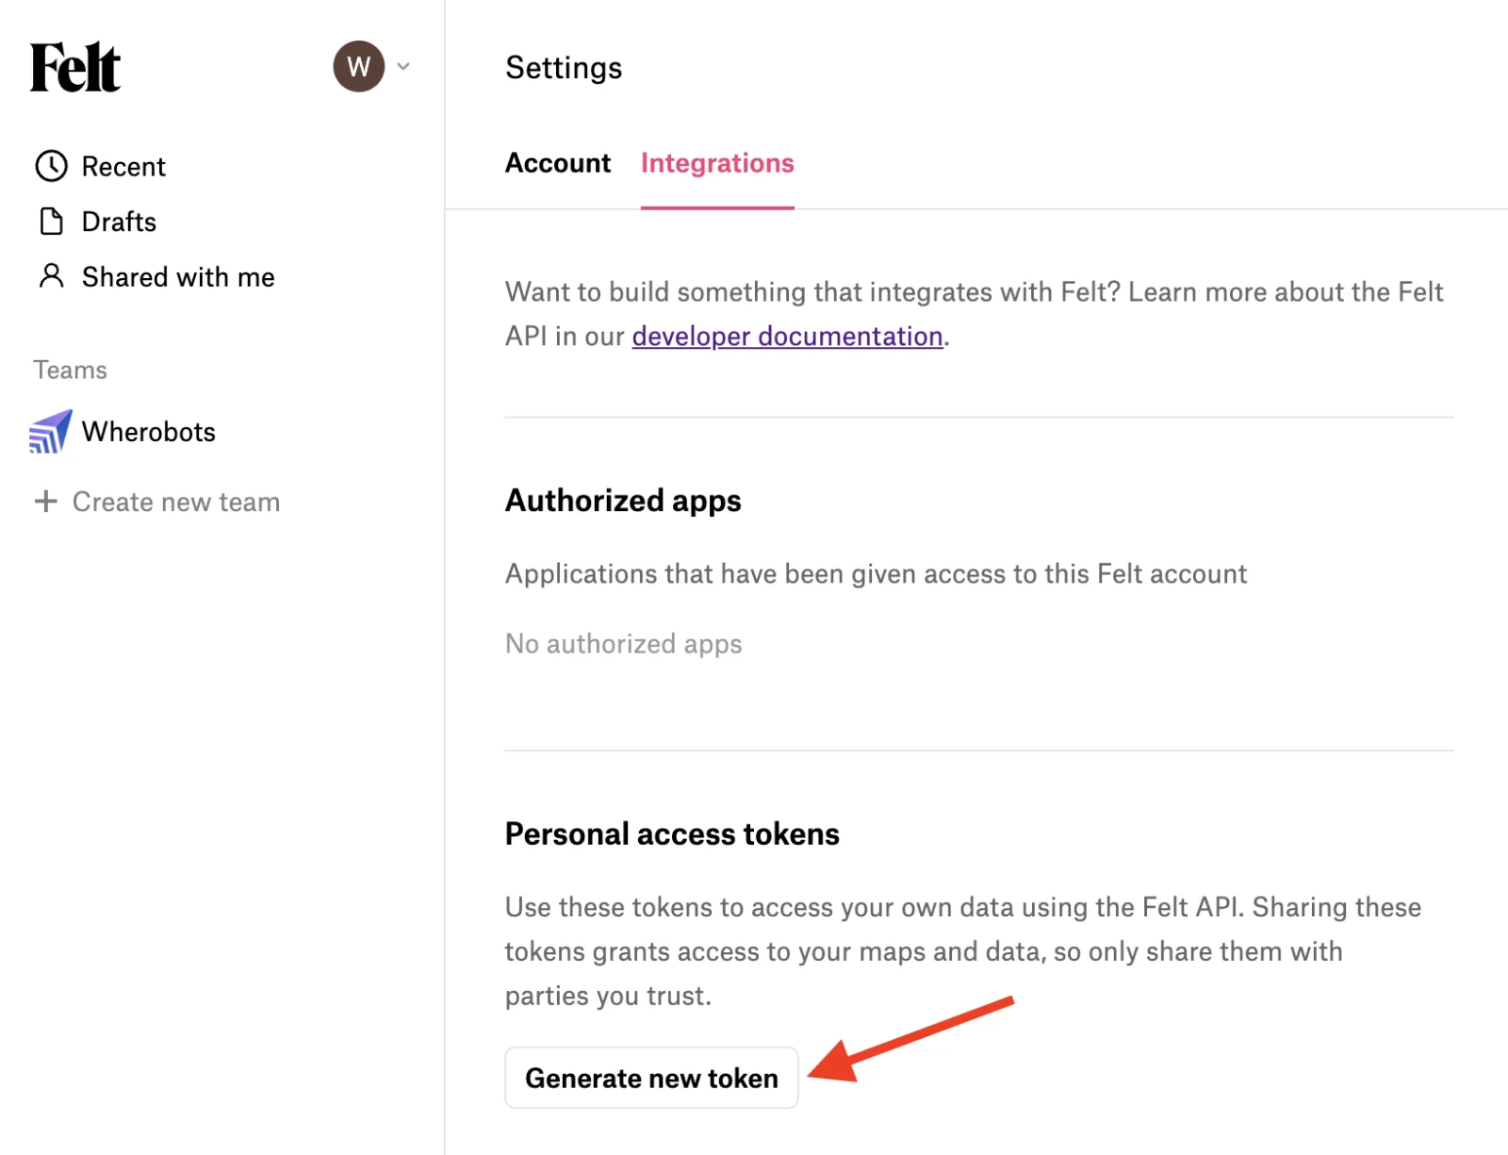Select the Integrations tab

click(x=717, y=163)
